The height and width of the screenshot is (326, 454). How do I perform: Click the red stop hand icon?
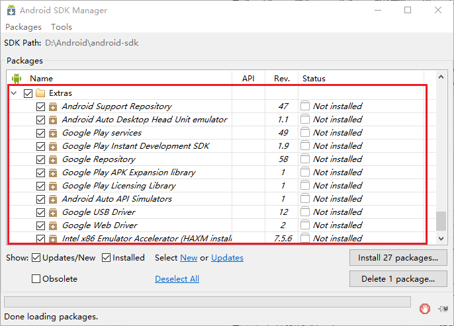(x=425, y=309)
